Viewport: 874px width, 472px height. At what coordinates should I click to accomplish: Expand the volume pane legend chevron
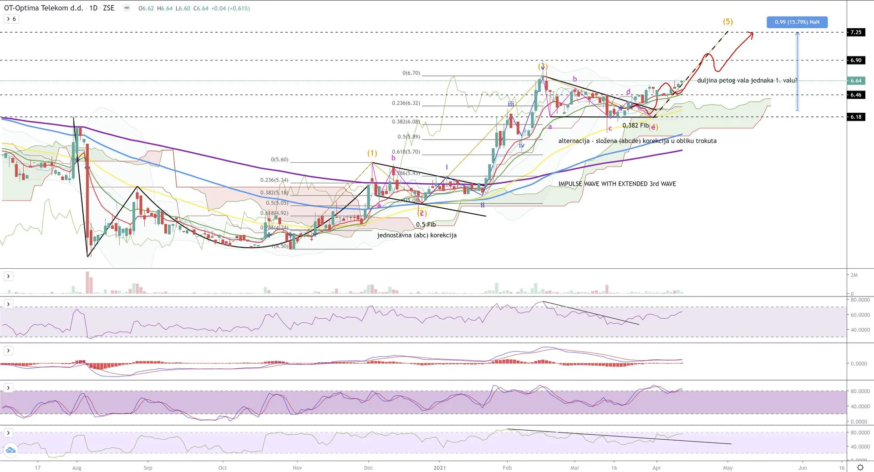[8, 276]
